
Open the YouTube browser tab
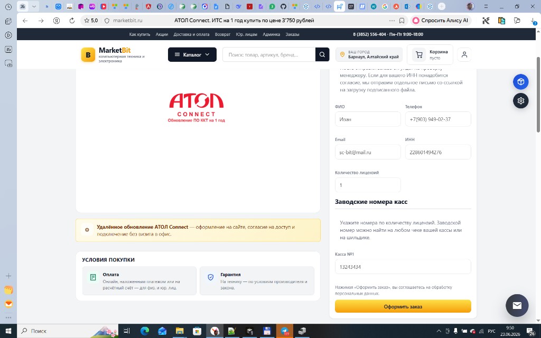point(103,6)
